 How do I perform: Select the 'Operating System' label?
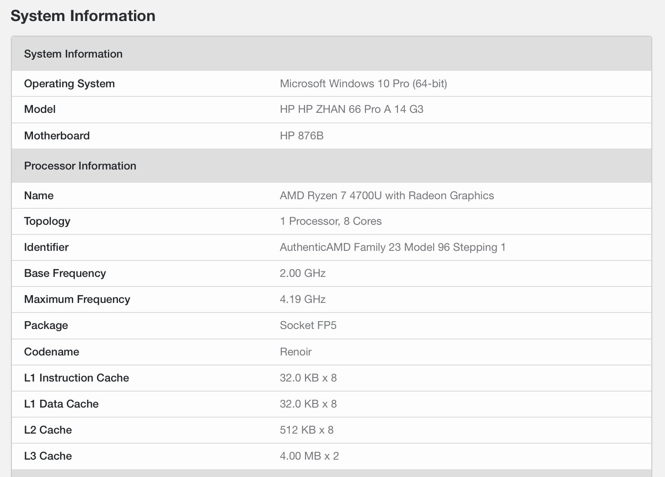coord(70,84)
